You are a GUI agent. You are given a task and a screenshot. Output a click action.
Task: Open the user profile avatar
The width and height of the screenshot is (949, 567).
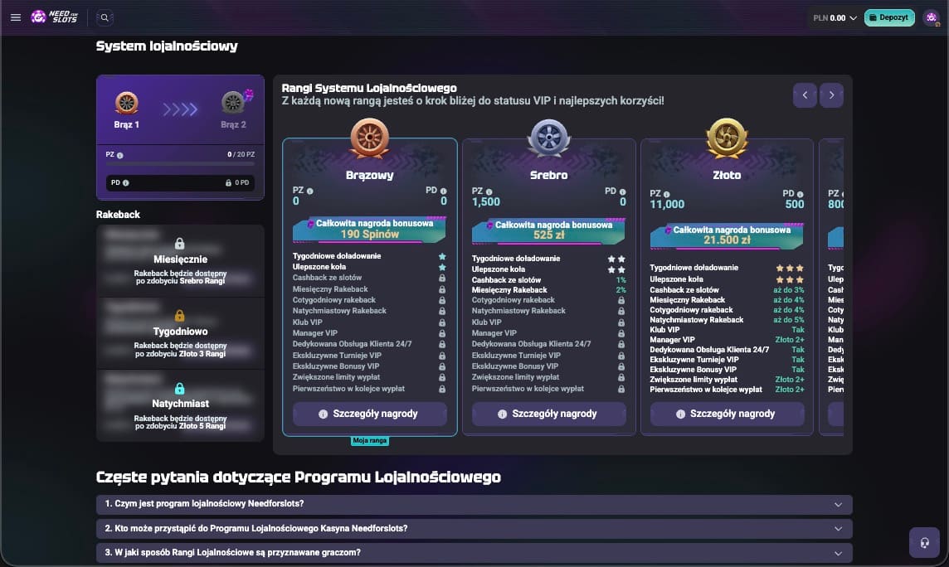click(x=931, y=17)
